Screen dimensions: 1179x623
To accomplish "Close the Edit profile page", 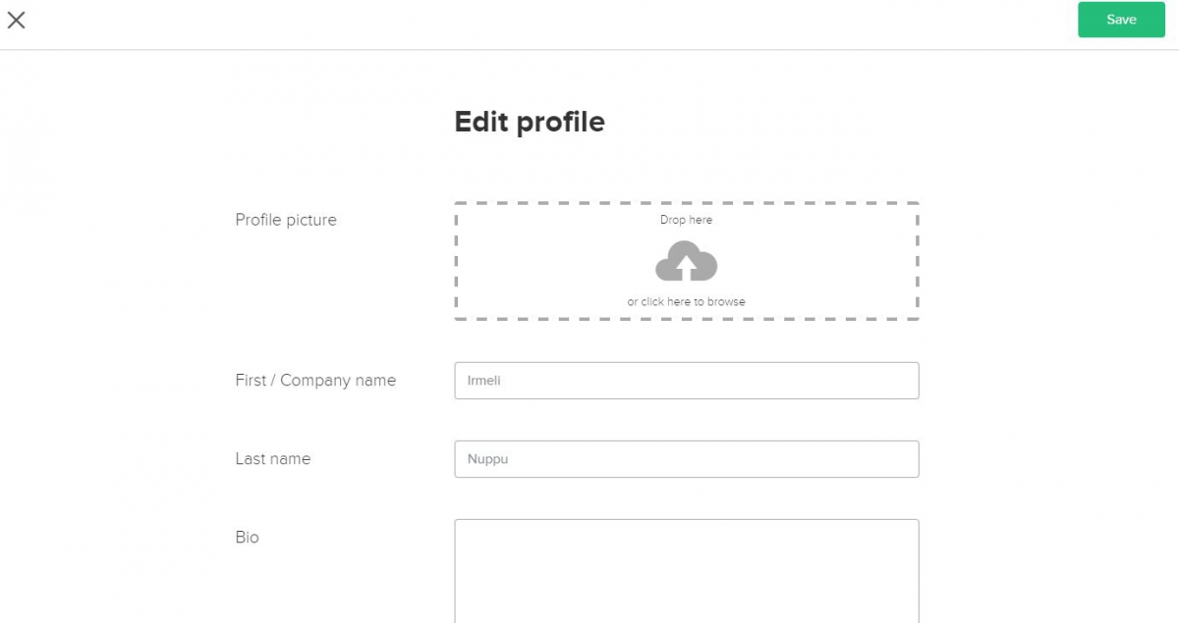I will [17, 20].
